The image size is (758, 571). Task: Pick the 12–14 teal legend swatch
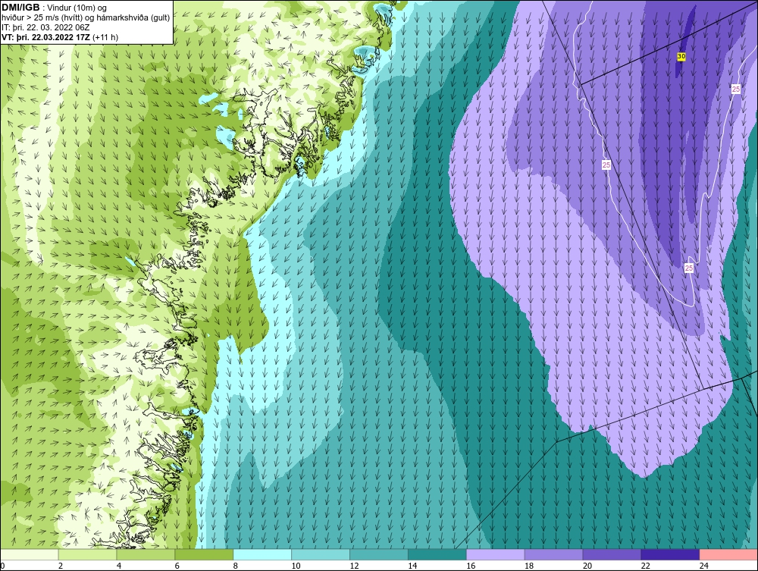pos(378,554)
